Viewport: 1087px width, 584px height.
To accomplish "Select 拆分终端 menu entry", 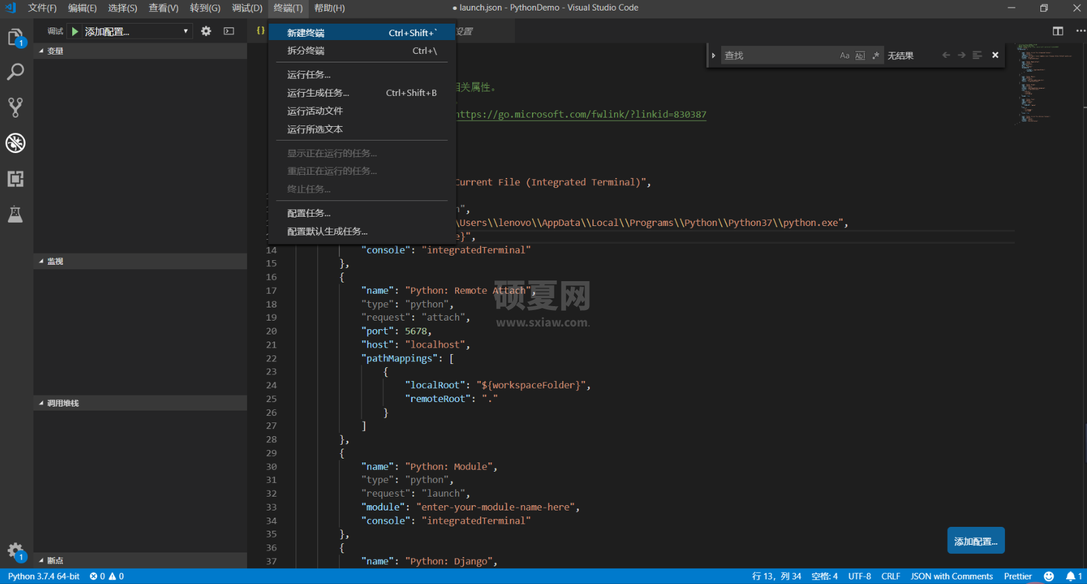I will point(362,51).
